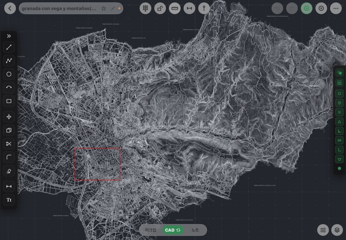Undo the last action
The width and height of the screenshot is (346, 240).
[277, 8]
